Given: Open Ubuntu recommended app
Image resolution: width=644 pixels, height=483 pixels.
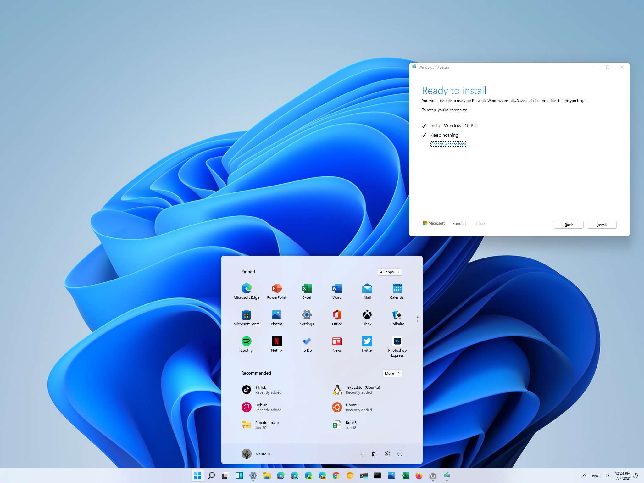Looking at the screenshot, I should pos(352,408).
